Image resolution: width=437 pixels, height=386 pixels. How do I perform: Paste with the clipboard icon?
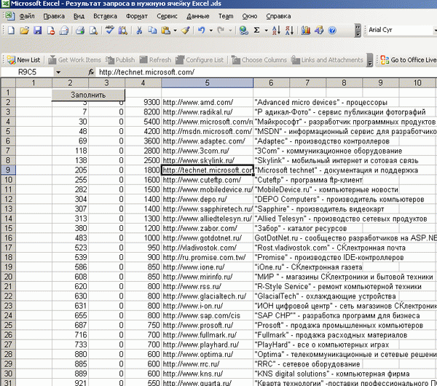166,30
